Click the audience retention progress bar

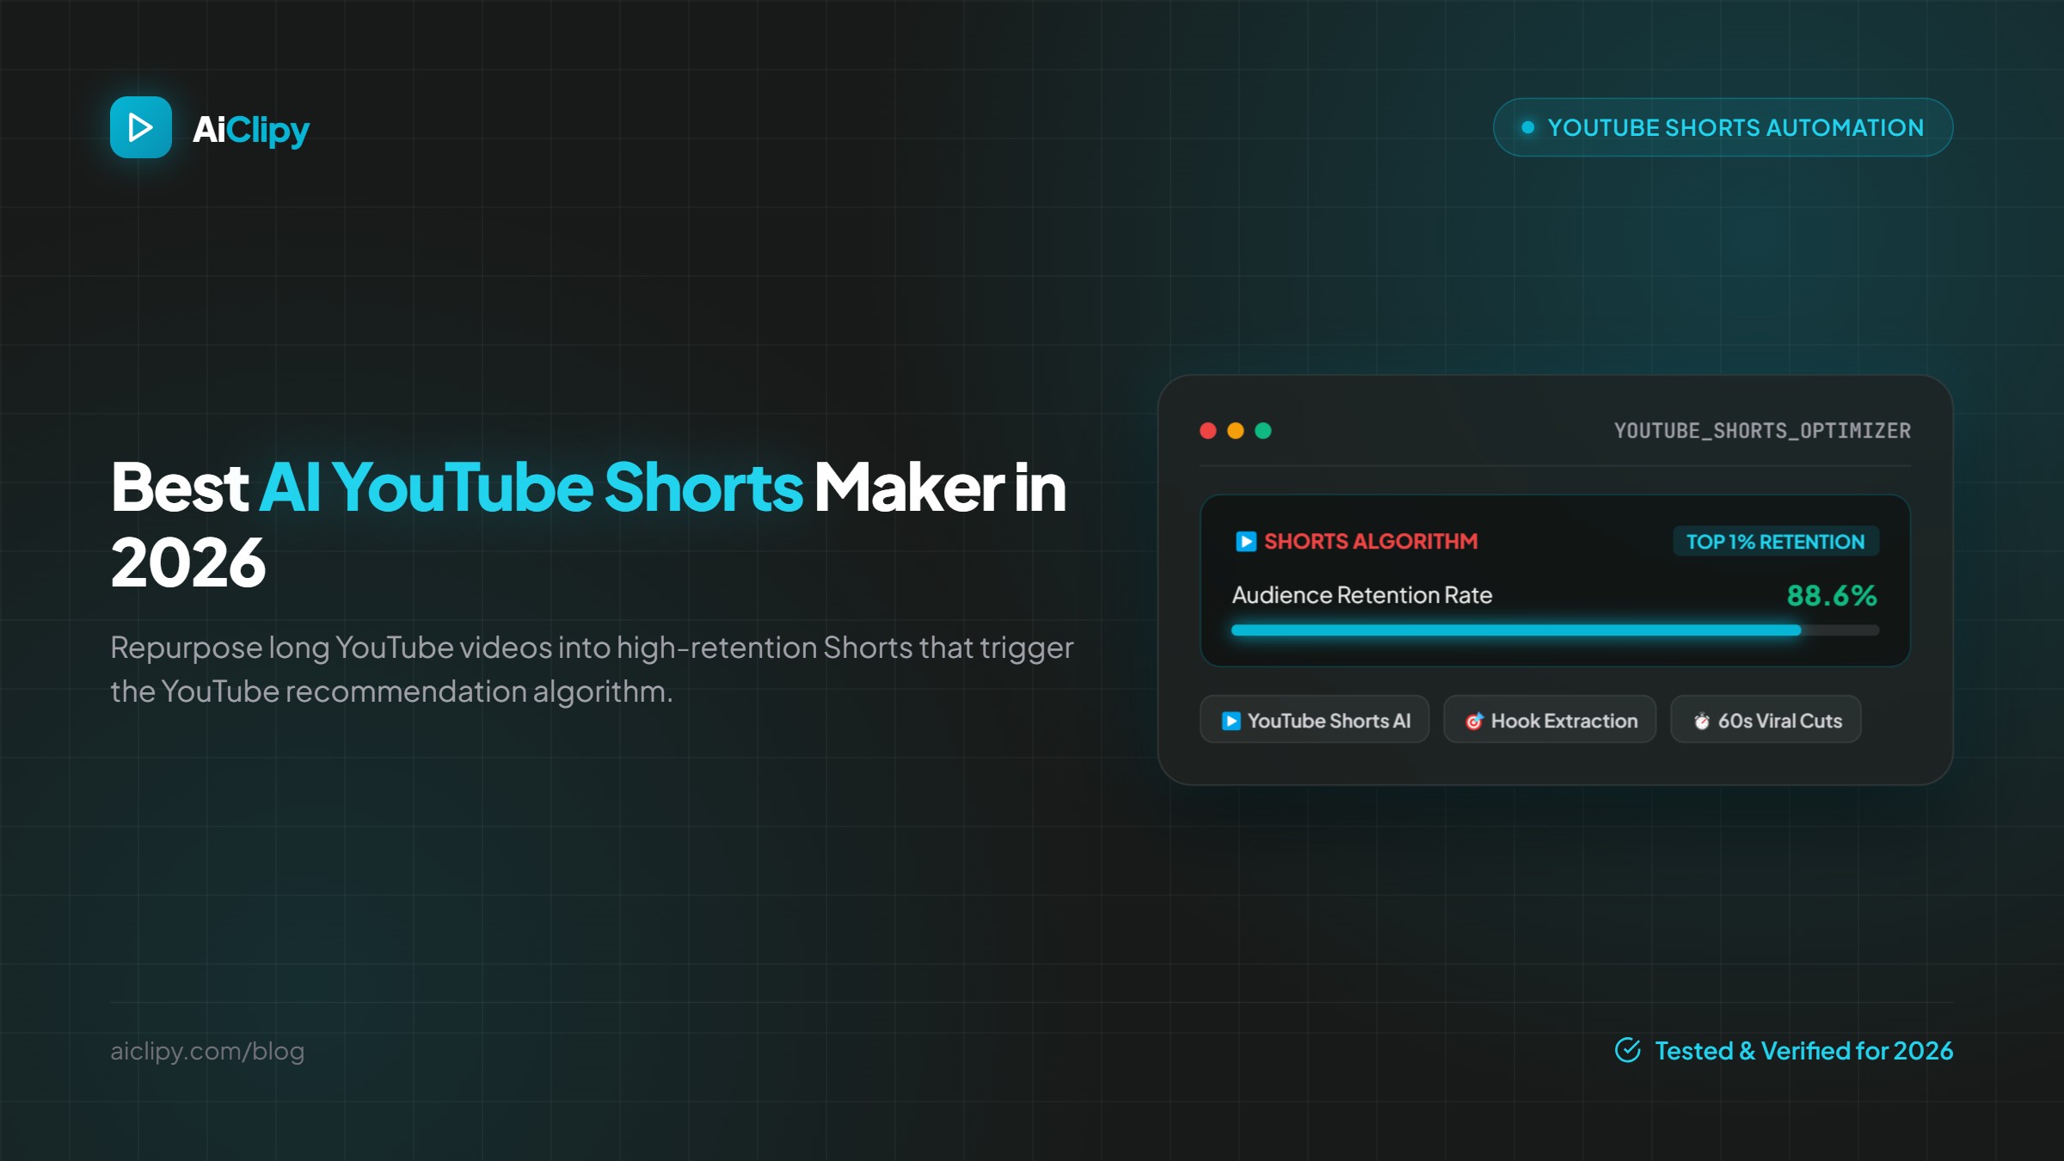[1556, 630]
